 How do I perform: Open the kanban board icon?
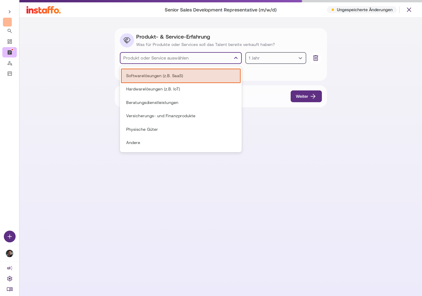click(10, 74)
